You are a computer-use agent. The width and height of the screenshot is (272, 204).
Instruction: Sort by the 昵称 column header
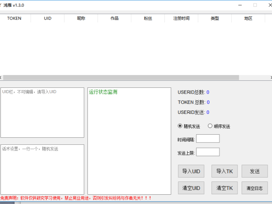point(81,18)
